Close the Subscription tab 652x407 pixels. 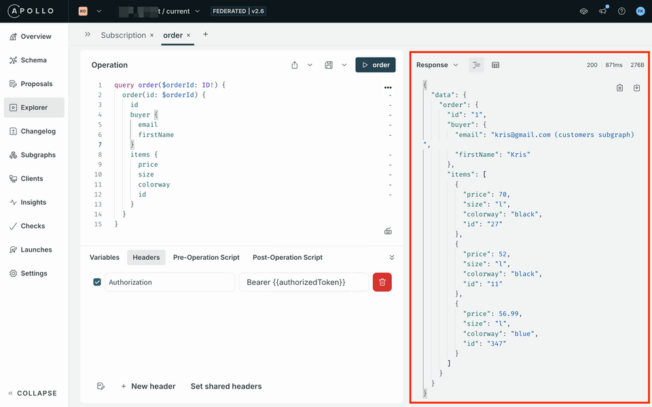(x=151, y=35)
